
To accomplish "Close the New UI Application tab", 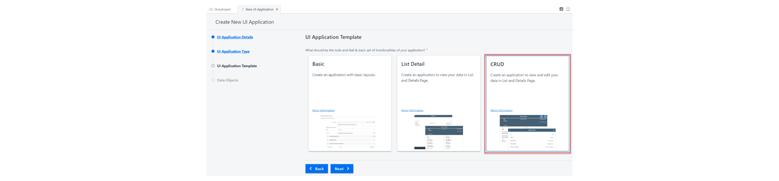I will click(x=277, y=9).
